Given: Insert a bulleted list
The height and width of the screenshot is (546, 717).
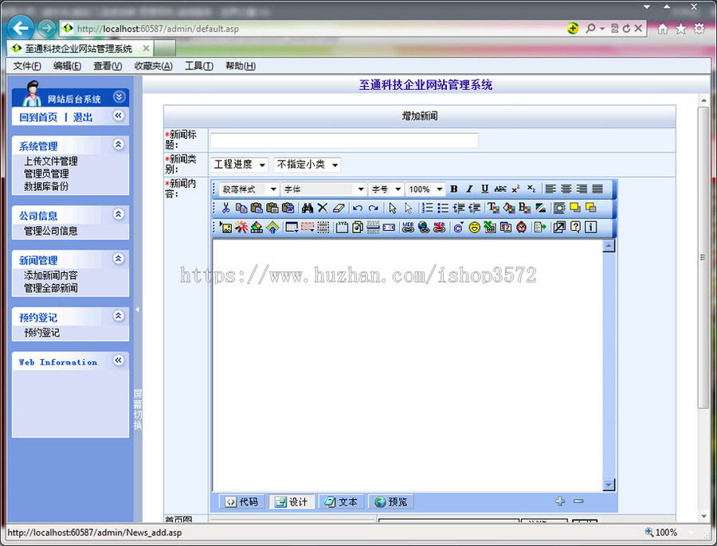Looking at the screenshot, I should pyautogui.click(x=443, y=208).
